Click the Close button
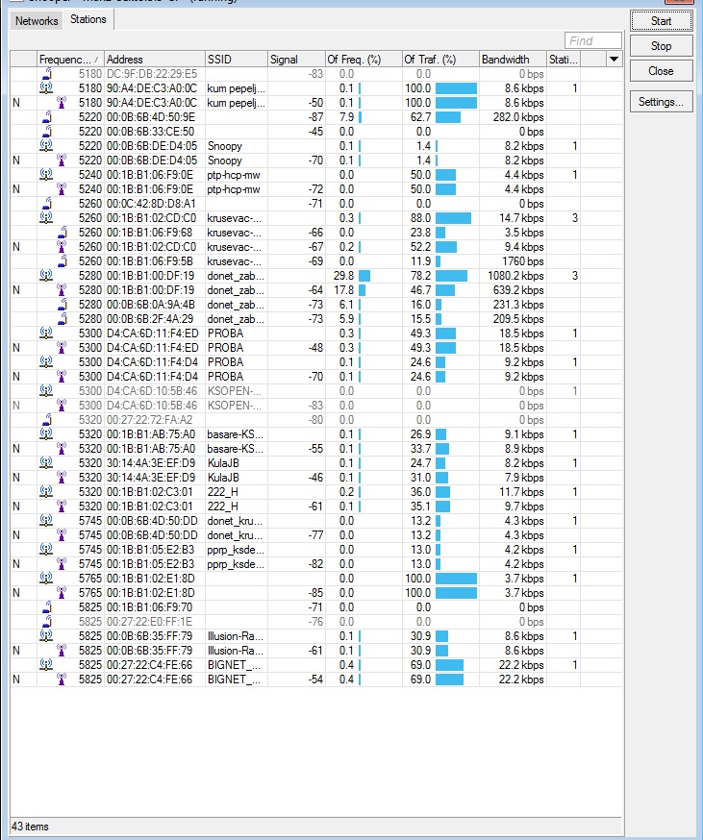This screenshot has height=840, width=703. [661, 71]
